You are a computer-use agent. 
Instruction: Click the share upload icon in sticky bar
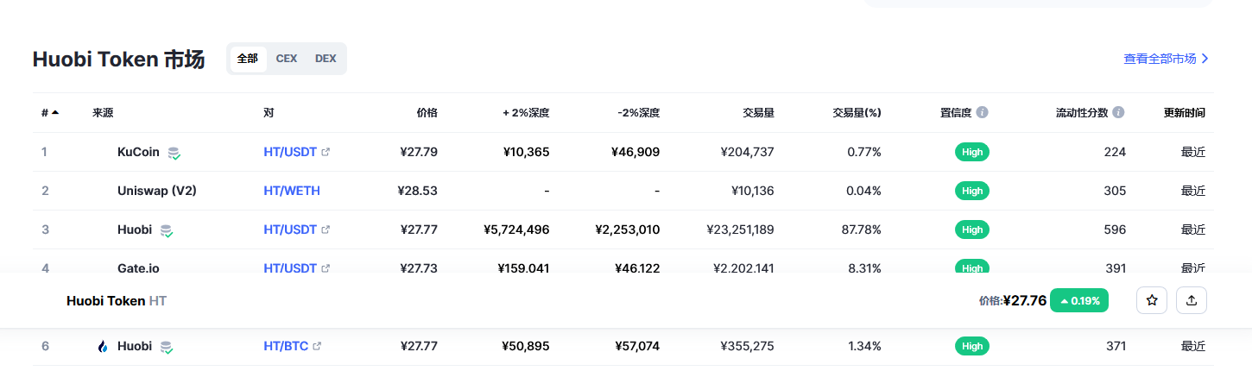(1192, 300)
